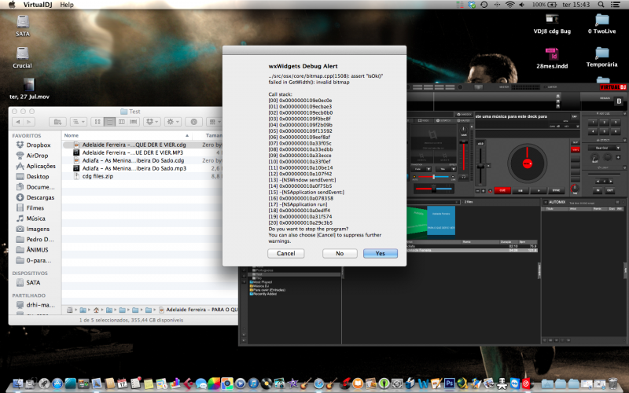629x393 pixels.
Task: Click the Finder back navigation arrow
Action: click(19, 122)
